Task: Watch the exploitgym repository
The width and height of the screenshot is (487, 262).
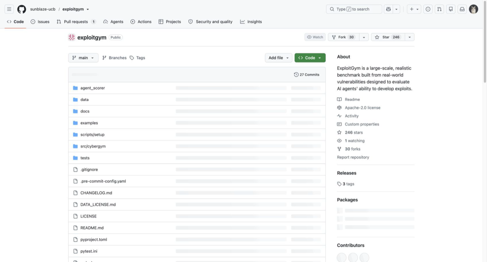Action: click(x=315, y=37)
